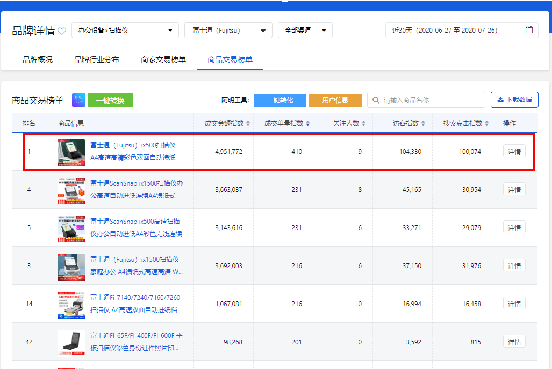Click the 商品信息 column header
Viewport: 552px width, 369px height.
[x=71, y=123]
